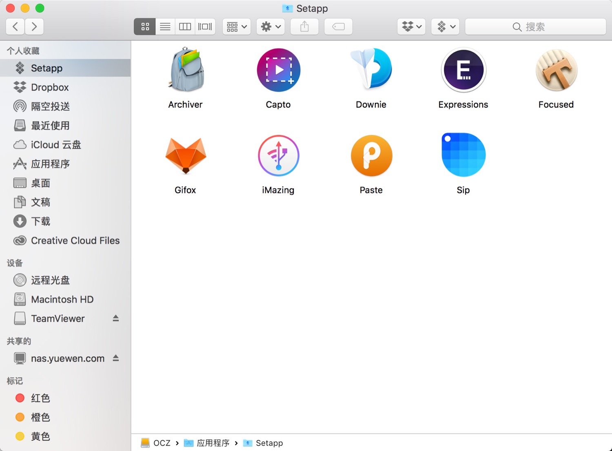The height and width of the screenshot is (451, 612).
Task: Select the Expressions app icon
Action: coord(463,70)
